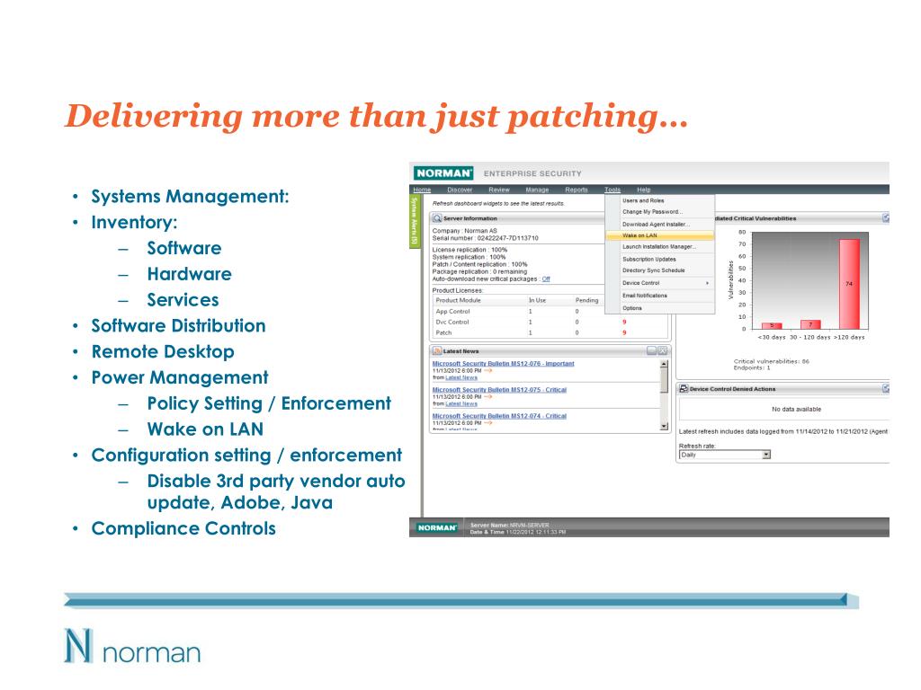The image size is (921, 690).
Task: Click the Latest News scrollbar thumb
Action: click(x=664, y=380)
